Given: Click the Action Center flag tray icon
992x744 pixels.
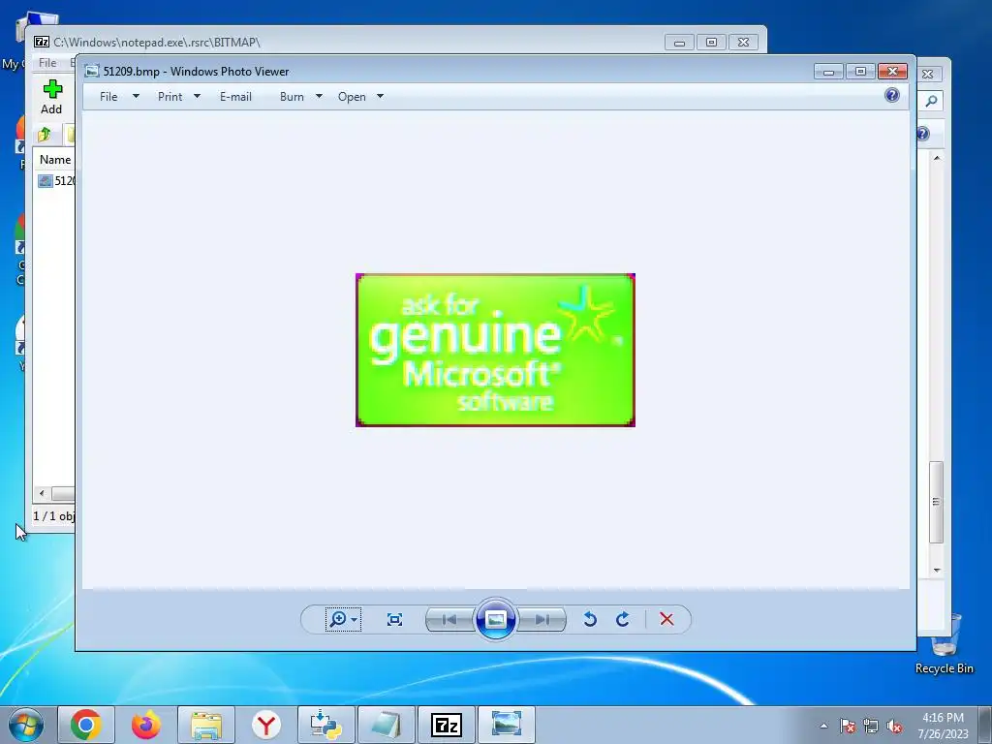Looking at the screenshot, I should click(x=848, y=726).
